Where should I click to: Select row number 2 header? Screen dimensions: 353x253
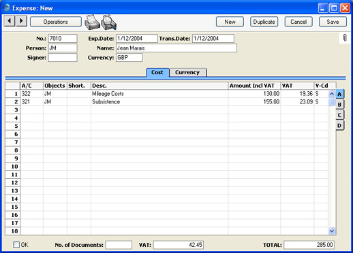click(x=13, y=102)
